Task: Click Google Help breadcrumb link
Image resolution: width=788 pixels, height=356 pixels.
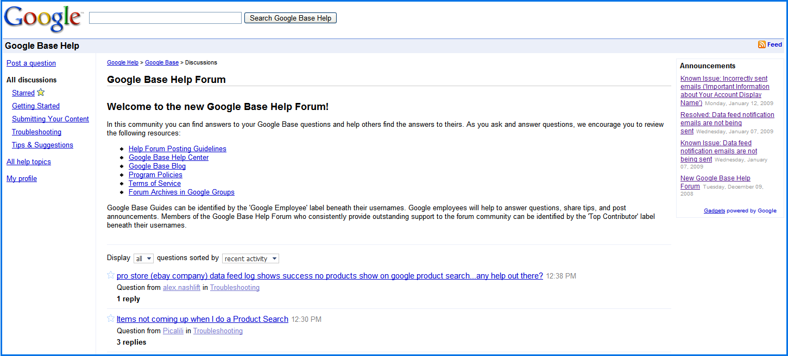Action: 122,63
